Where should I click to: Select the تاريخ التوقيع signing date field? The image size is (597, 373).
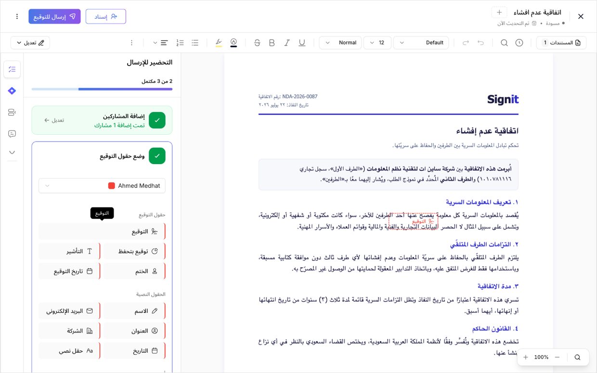tap(69, 271)
